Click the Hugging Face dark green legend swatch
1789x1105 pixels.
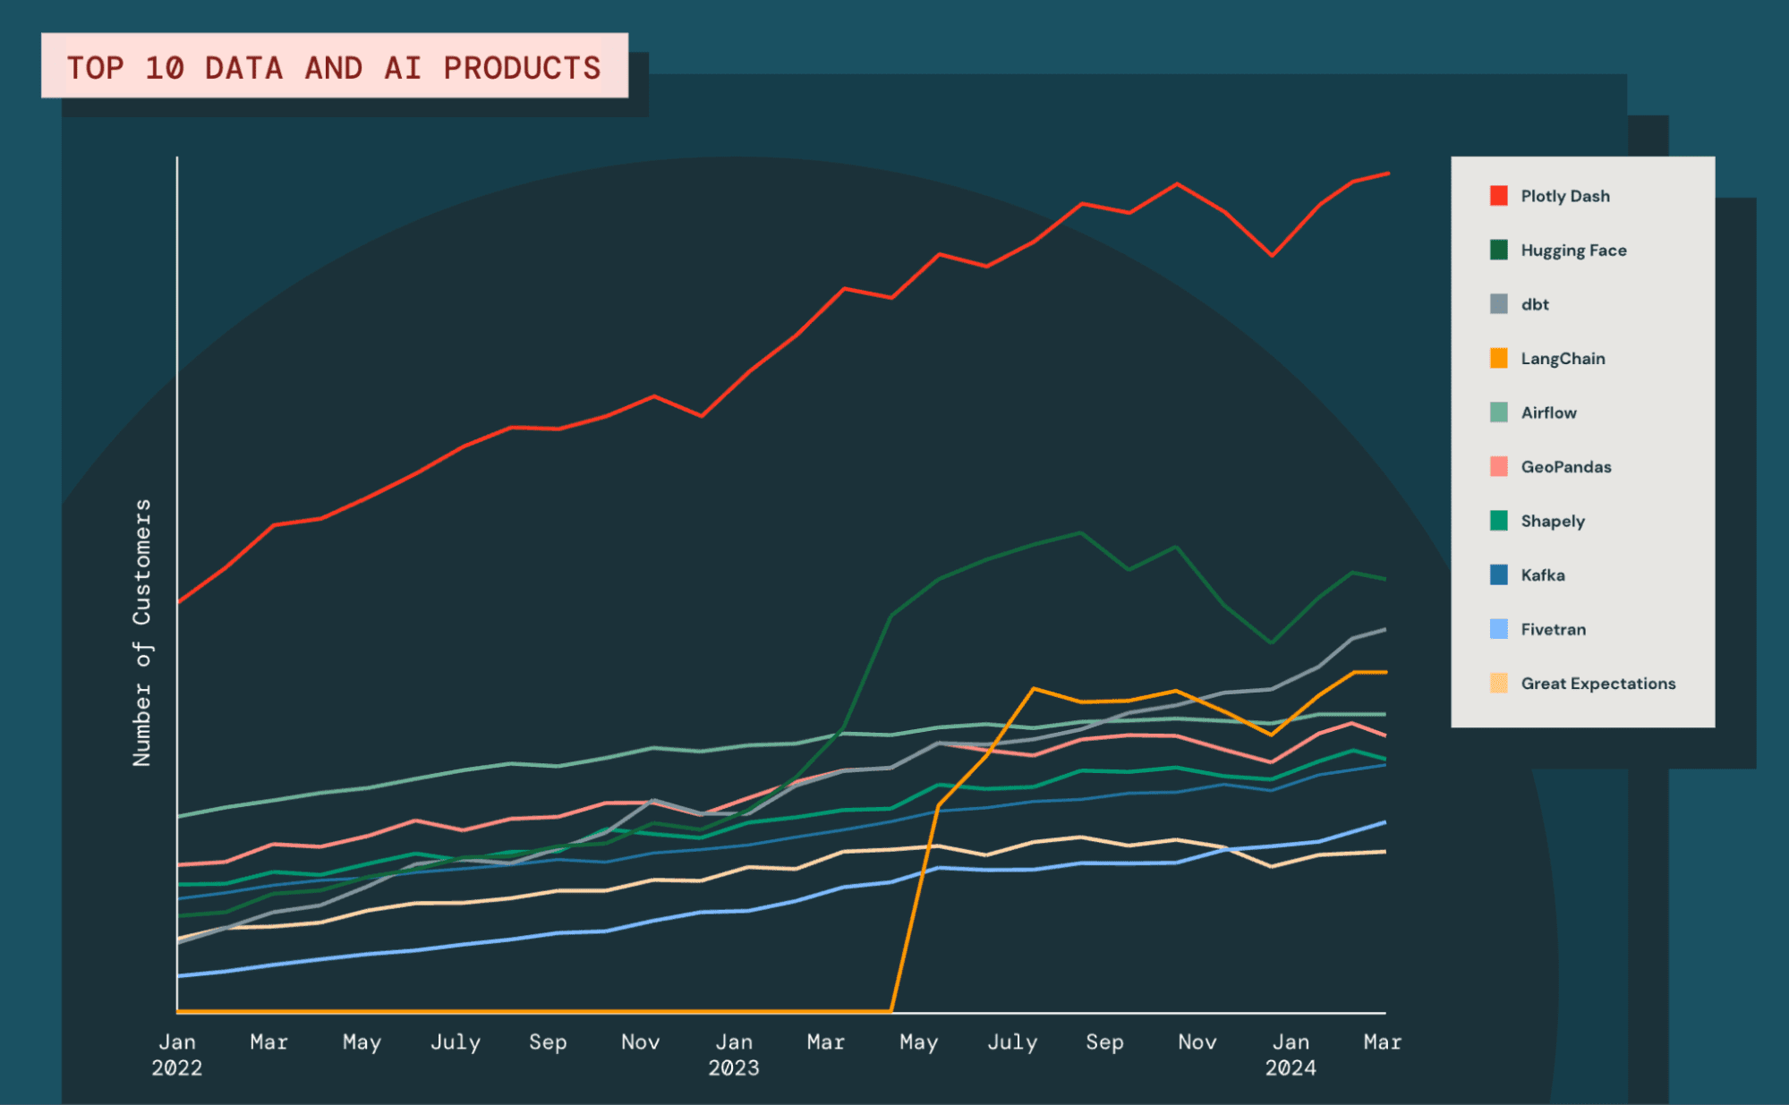[1498, 250]
